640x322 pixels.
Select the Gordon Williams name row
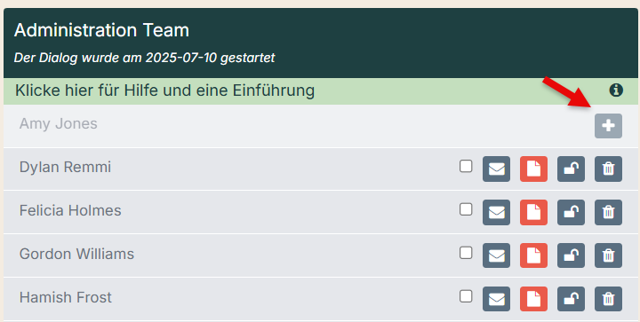tap(321, 255)
